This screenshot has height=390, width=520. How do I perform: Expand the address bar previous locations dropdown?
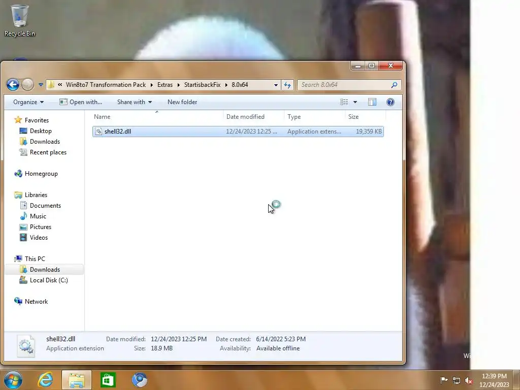276,85
